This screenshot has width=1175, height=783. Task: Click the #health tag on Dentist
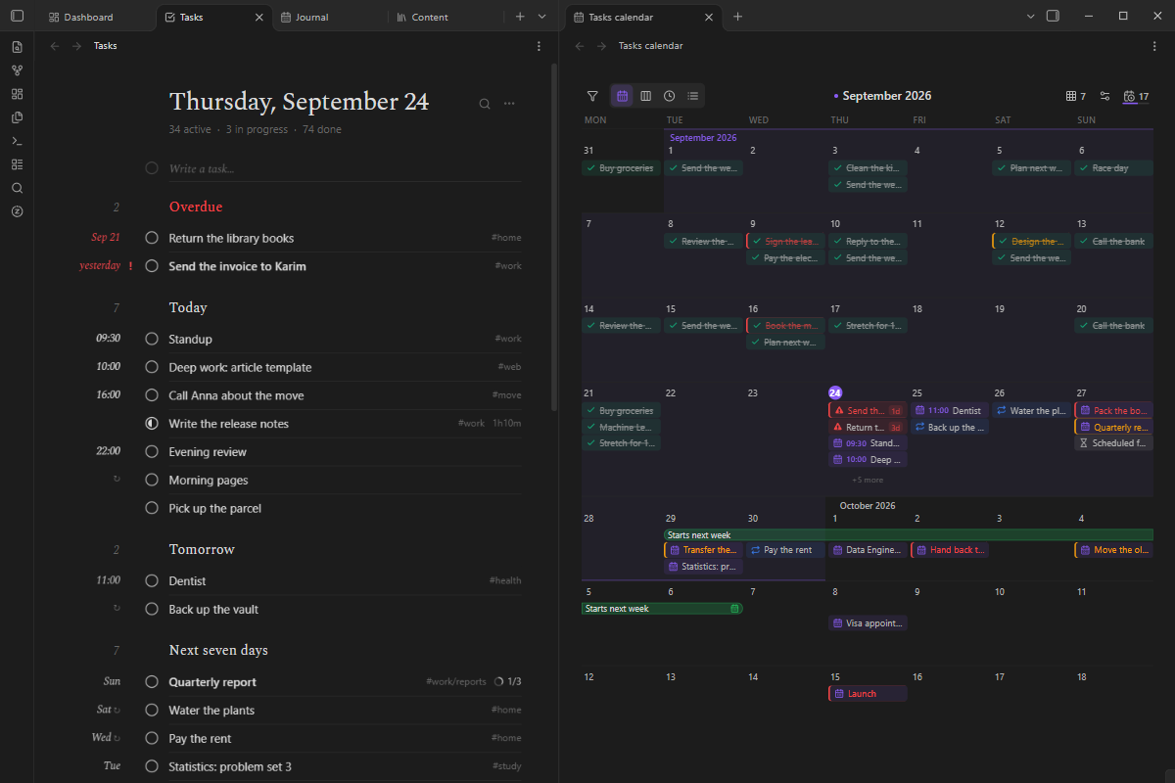(x=505, y=580)
